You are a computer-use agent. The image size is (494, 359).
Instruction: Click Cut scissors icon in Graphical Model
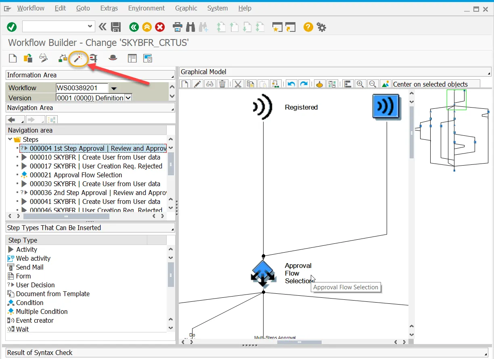(x=238, y=84)
